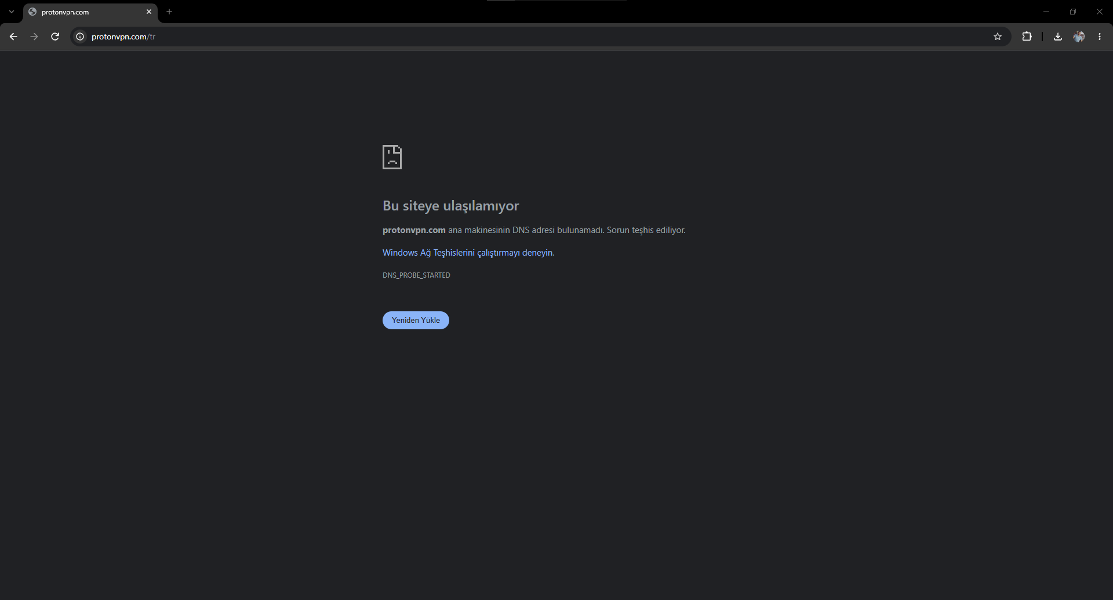Close the browser window

coord(1100,12)
